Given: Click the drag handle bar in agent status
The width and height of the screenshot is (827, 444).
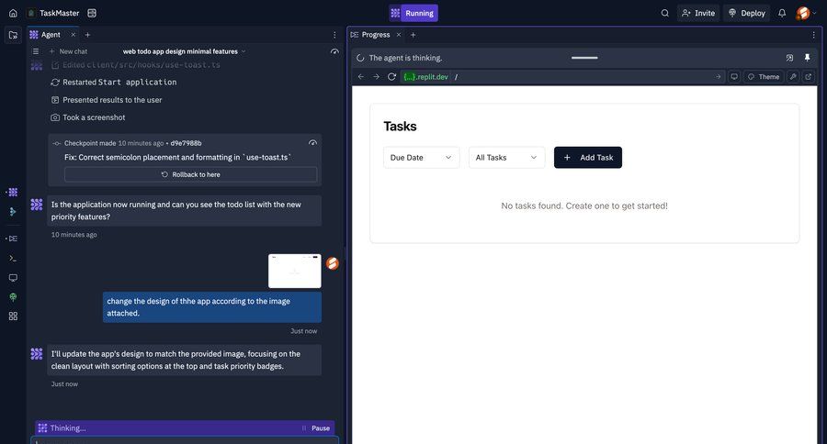Looking at the screenshot, I should [x=584, y=58].
